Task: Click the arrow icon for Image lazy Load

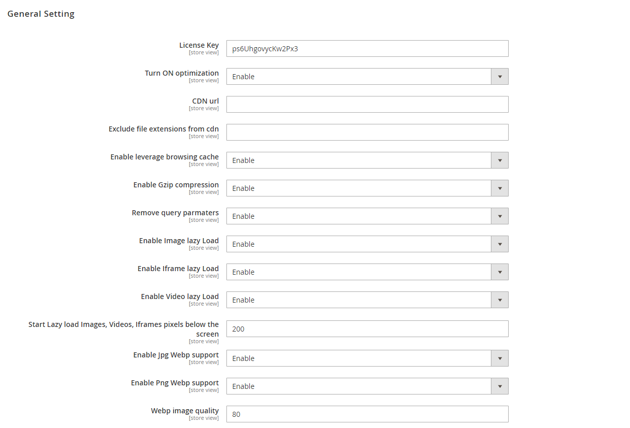Action: (x=500, y=244)
